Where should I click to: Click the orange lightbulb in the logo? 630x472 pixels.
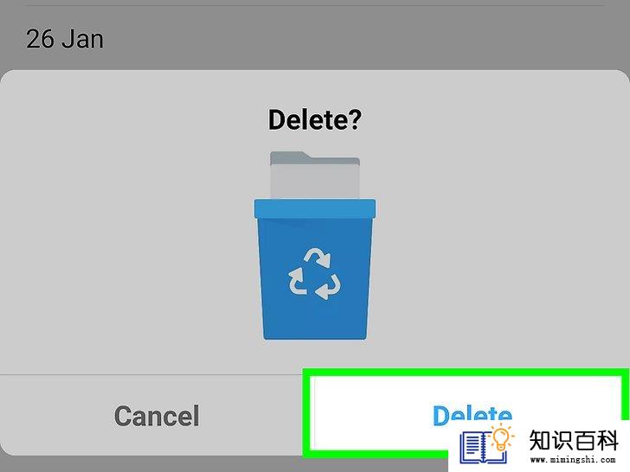click(x=501, y=438)
